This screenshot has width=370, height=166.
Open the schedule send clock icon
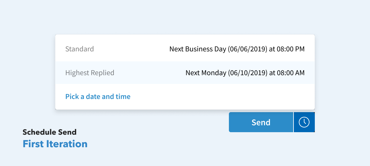click(304, 122)
